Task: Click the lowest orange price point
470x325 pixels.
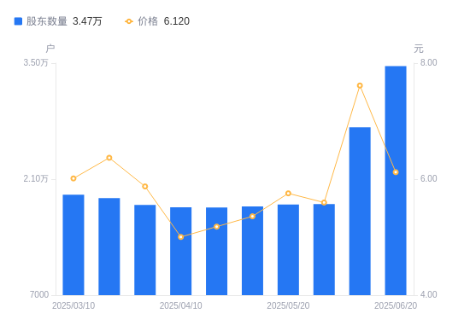Action: (181, 237)
